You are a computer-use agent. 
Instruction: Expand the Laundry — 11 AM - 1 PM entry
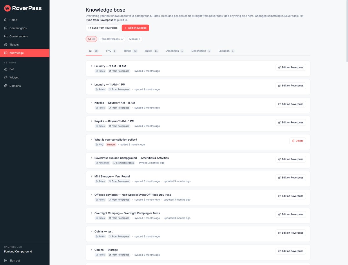click(91, 84)
